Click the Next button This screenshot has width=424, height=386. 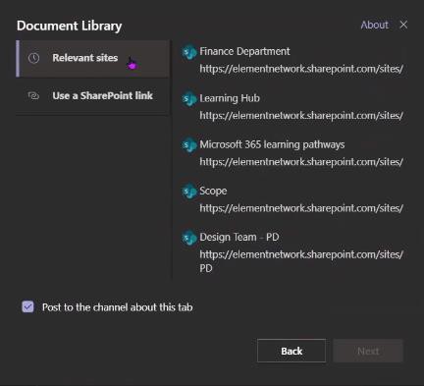(368, 351)
